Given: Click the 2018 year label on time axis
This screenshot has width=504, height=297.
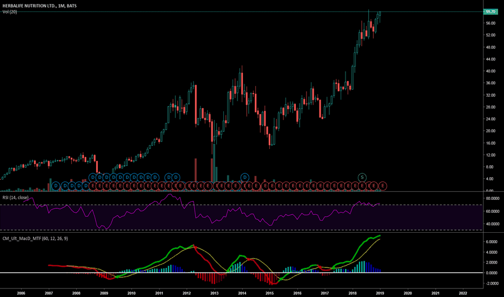Looking at the screenshot, I should point(353,293).
